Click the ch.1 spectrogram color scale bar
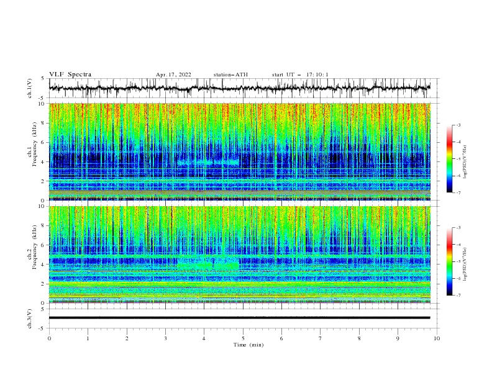Screen dimensions: 492x380 [x=449, y=159]
